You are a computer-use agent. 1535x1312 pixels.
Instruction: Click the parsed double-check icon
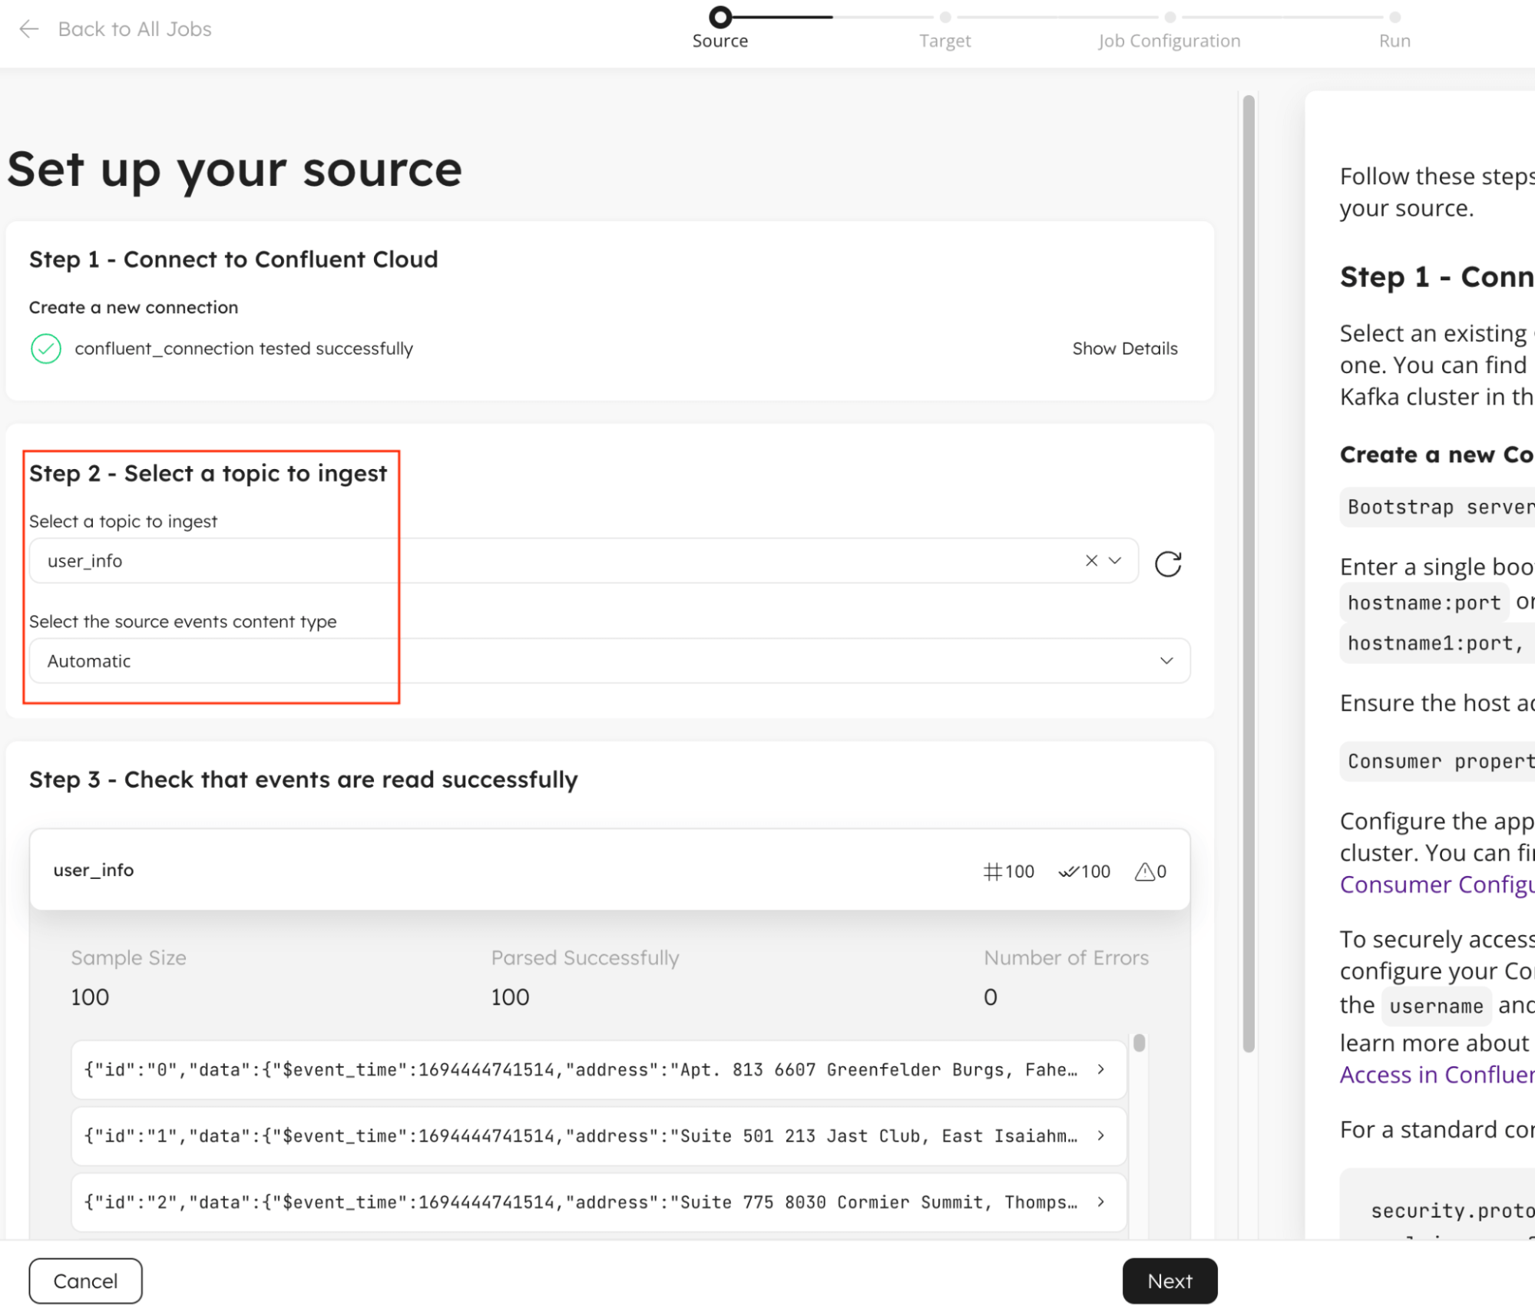pos(1068,871)
